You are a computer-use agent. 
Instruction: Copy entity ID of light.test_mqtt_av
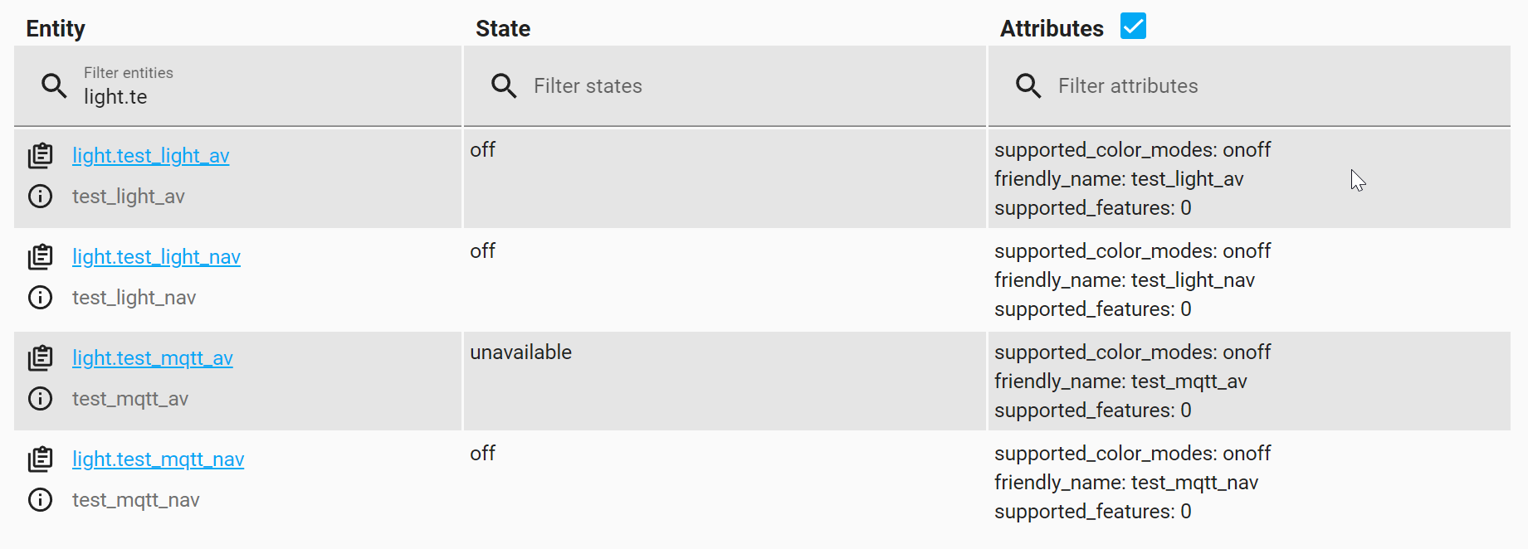pos(40,357)
